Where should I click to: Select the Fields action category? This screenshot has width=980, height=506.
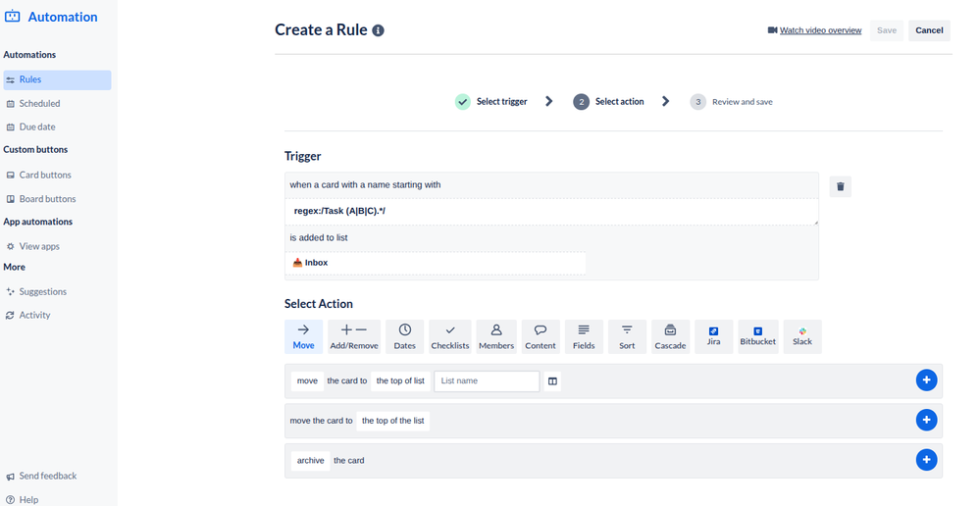[x=584, y=336]
